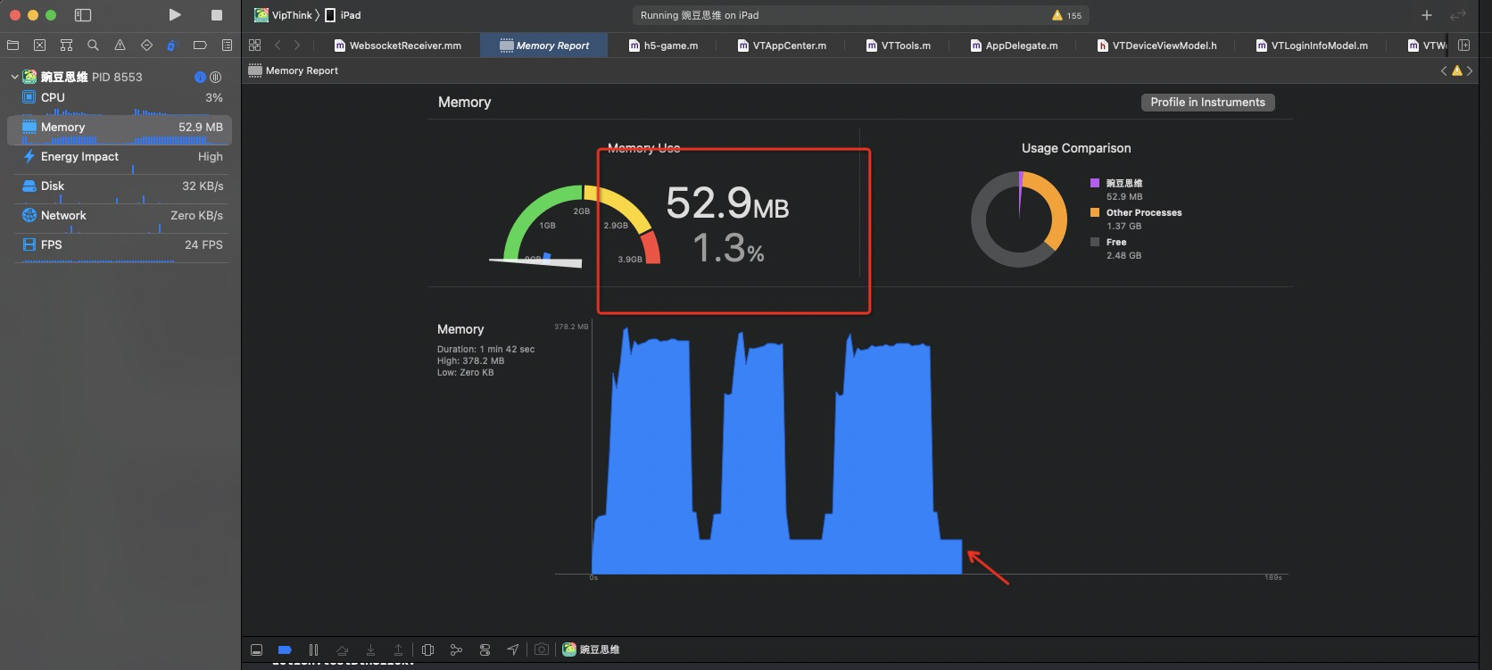Switch to WebsocketReceiver.mm tab
Screen dimensions: 1492x670
pyautogui.click(x=398, y=45)
